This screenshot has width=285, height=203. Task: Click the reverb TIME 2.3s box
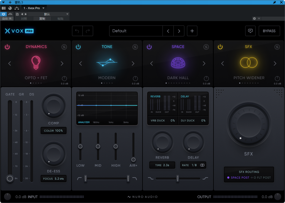pyautogui.click(x=162, y=165)
